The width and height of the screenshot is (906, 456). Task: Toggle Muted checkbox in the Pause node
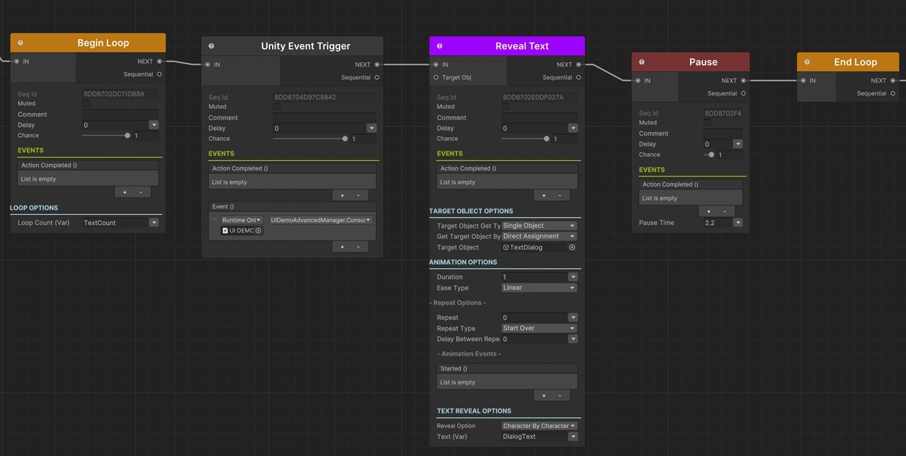pyautogui.click(x=707, y=123)
